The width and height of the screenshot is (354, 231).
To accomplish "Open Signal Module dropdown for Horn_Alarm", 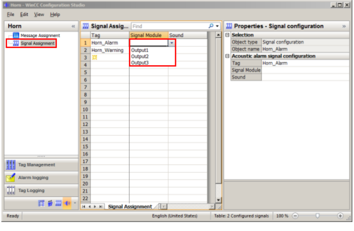I will [172, 43].
